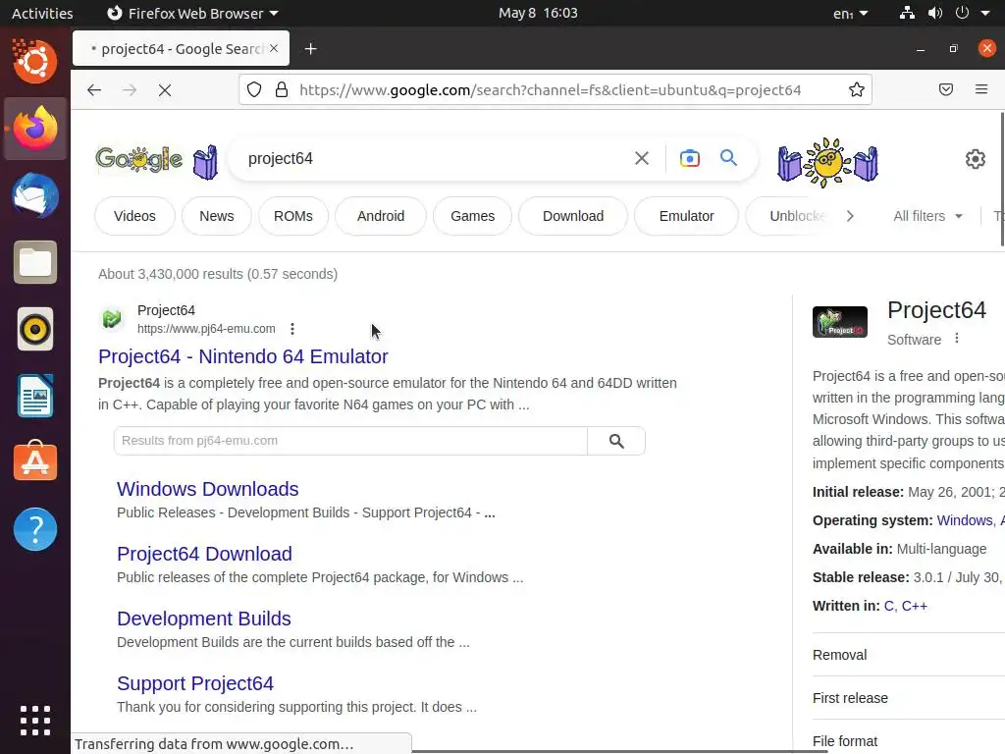Open the Windows Downloads sitelink
Image resolution: width=1005 pixels, height=754 pixels.
208,489
